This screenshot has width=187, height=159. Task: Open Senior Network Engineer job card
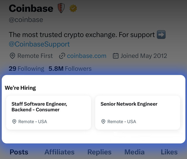pyautogui.click(x=138, y=113)
